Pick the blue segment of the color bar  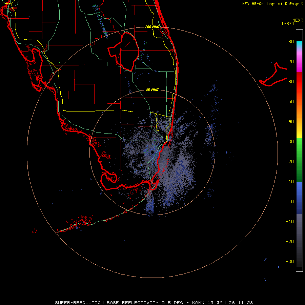pyautogui.click(x=299, y=198)
